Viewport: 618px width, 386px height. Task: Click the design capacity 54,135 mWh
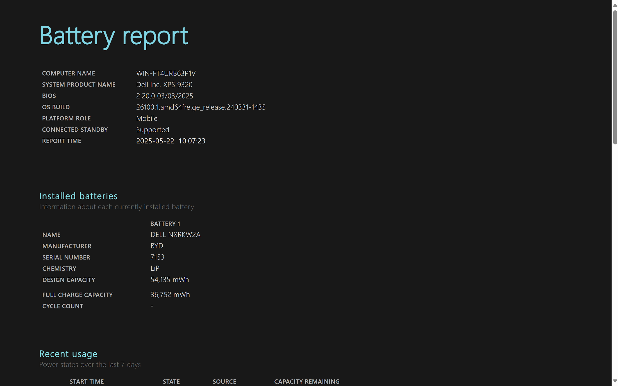pyautogui.click(x=170, y=280)
